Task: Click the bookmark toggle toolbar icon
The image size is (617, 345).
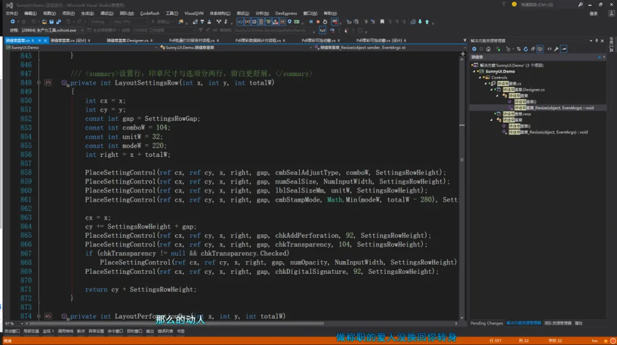Action: pos(382,22)
